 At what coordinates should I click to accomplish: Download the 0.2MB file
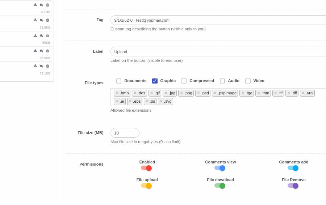click(35, 5)
